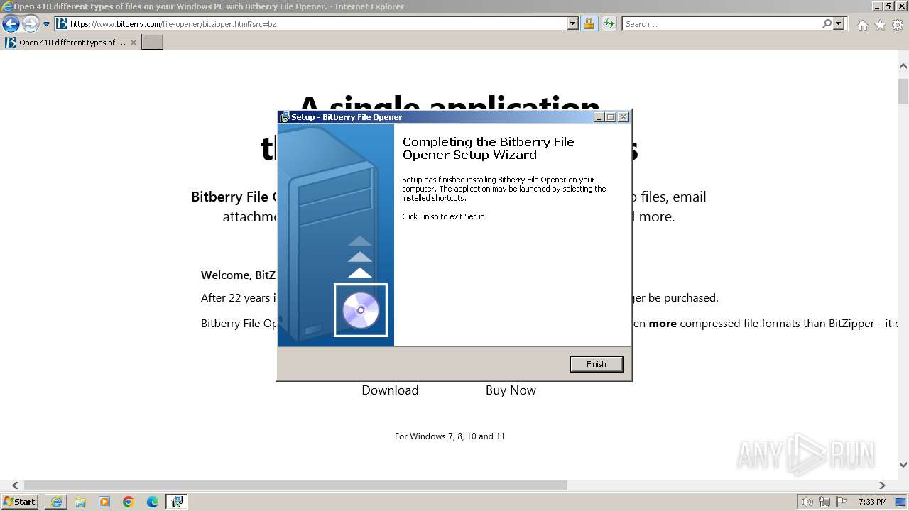Click the volume speaker tray icon

coord(807,502)
